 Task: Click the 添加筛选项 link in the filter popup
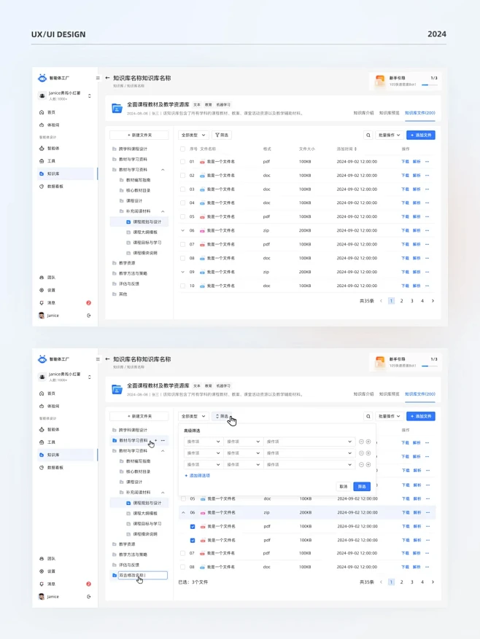(x=198, y=475)
